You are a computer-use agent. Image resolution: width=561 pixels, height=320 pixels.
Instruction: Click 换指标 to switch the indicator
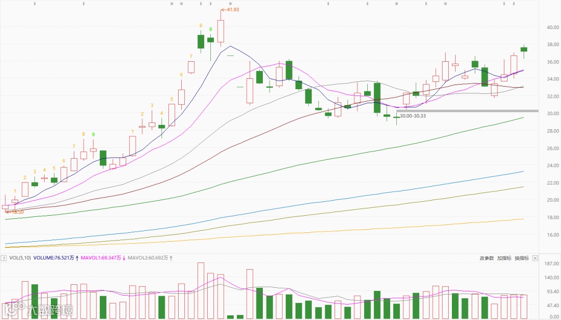tap(522, 258)
